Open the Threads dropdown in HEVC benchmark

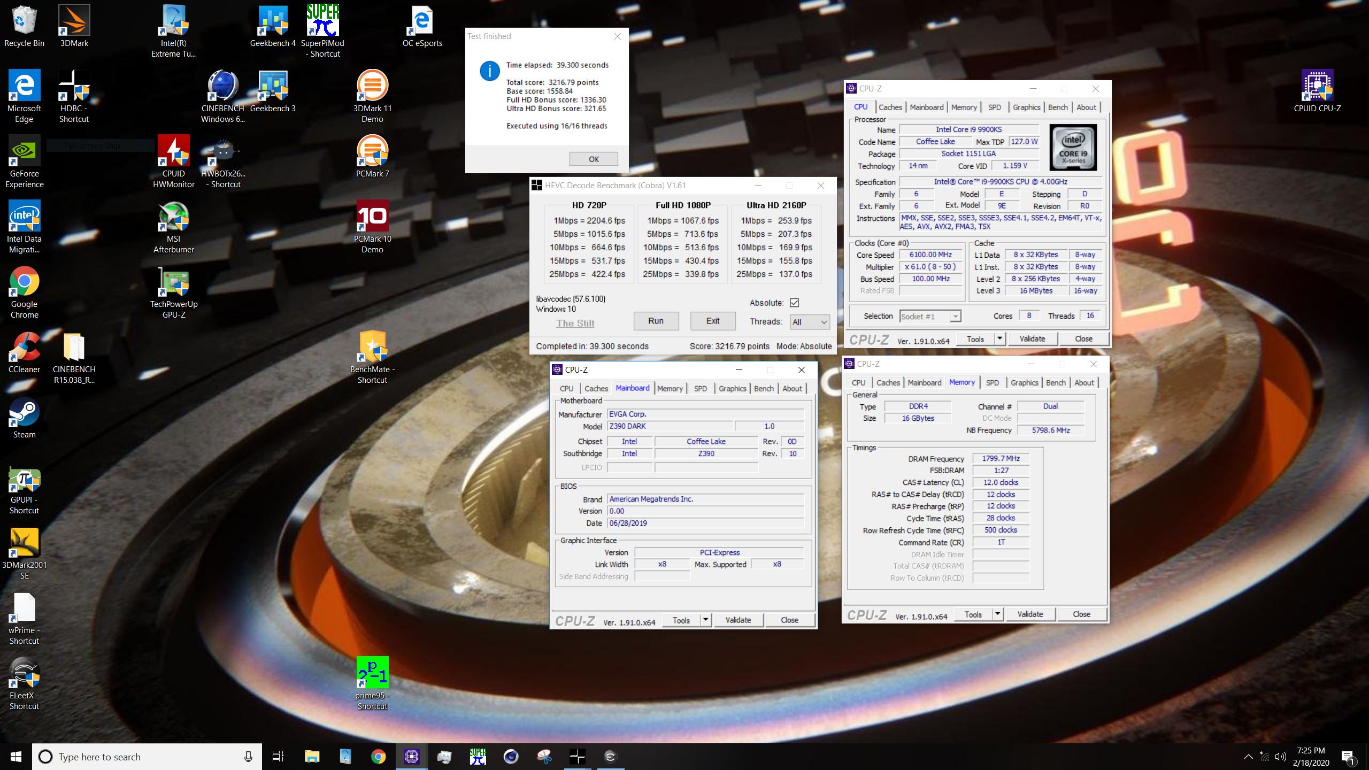[810, 322]
